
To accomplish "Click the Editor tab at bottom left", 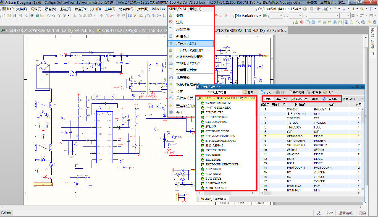I will tap(7, 213).
